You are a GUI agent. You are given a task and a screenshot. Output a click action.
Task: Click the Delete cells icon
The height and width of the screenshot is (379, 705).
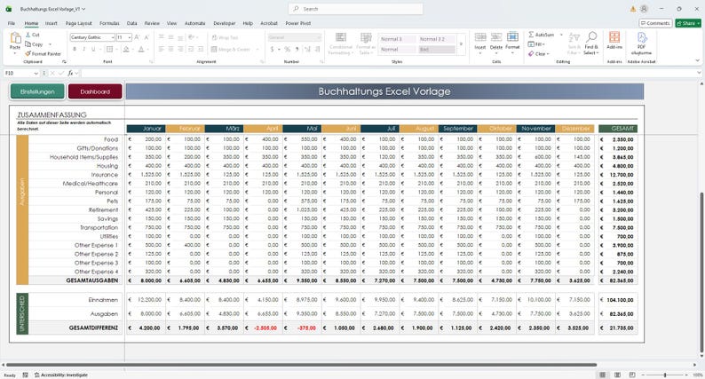(x=496, y=37)
